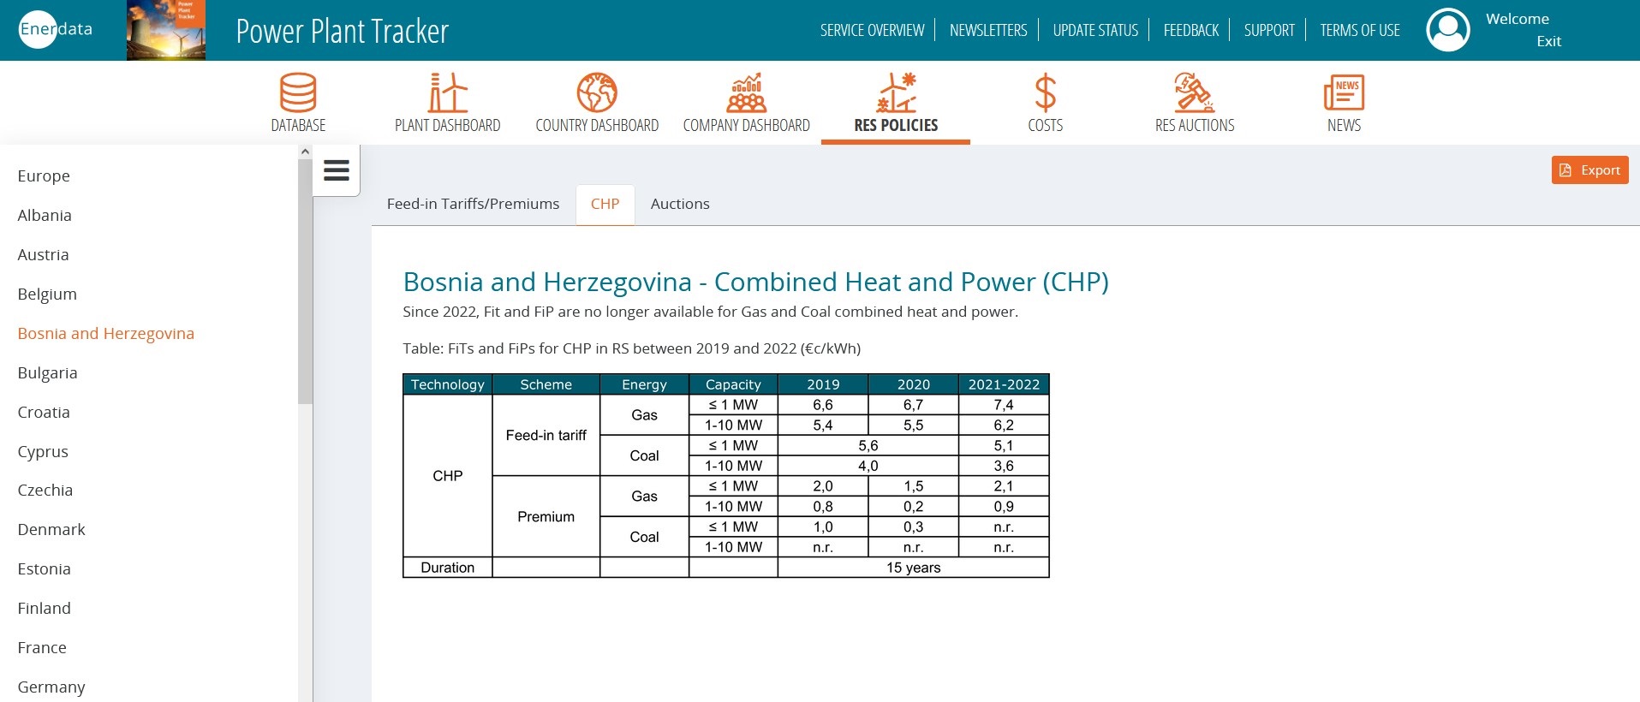Image resolution: width=1640 pixels, height=702 pixels.
Task: Click the Scheme column header
Action: [546, 384]
